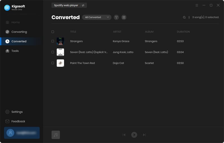Minimize the Kigosoft window
This screenshot has height=143, width=224.
(x=204, y=5)
